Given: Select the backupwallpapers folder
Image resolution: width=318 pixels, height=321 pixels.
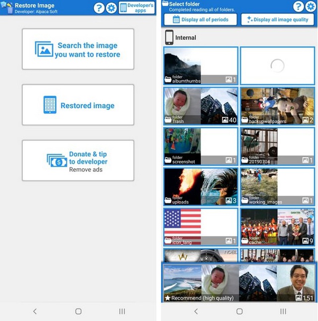Looking at the screenshot, I should click(x=277, y=106).
